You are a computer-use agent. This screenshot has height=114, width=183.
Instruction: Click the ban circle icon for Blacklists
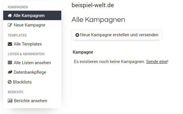click(10, 82)
